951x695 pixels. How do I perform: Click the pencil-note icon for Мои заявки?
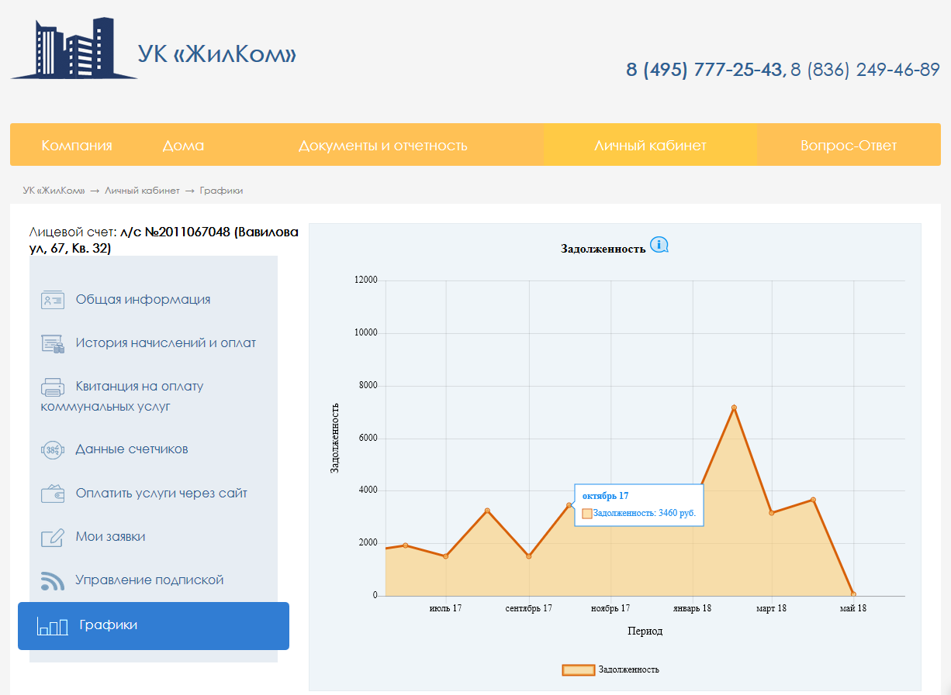pos(53,537)
